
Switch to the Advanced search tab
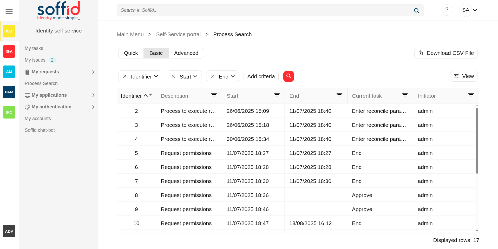pyautogui.click(x=186, y=53)
